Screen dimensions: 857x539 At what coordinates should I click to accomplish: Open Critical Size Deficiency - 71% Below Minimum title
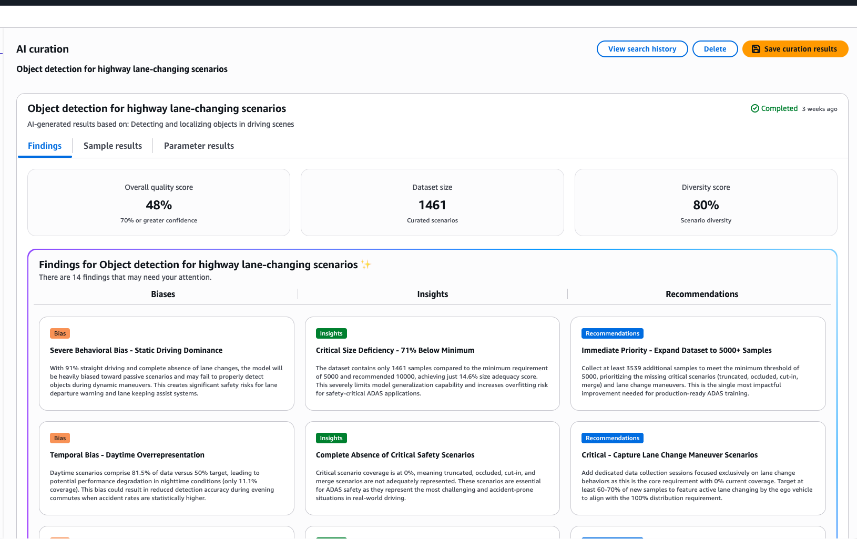point(395,350)
